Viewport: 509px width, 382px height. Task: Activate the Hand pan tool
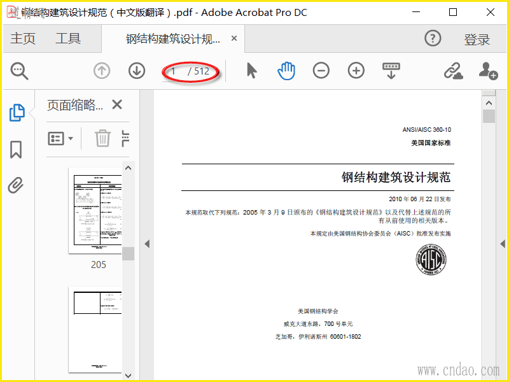tap(286, 71)
